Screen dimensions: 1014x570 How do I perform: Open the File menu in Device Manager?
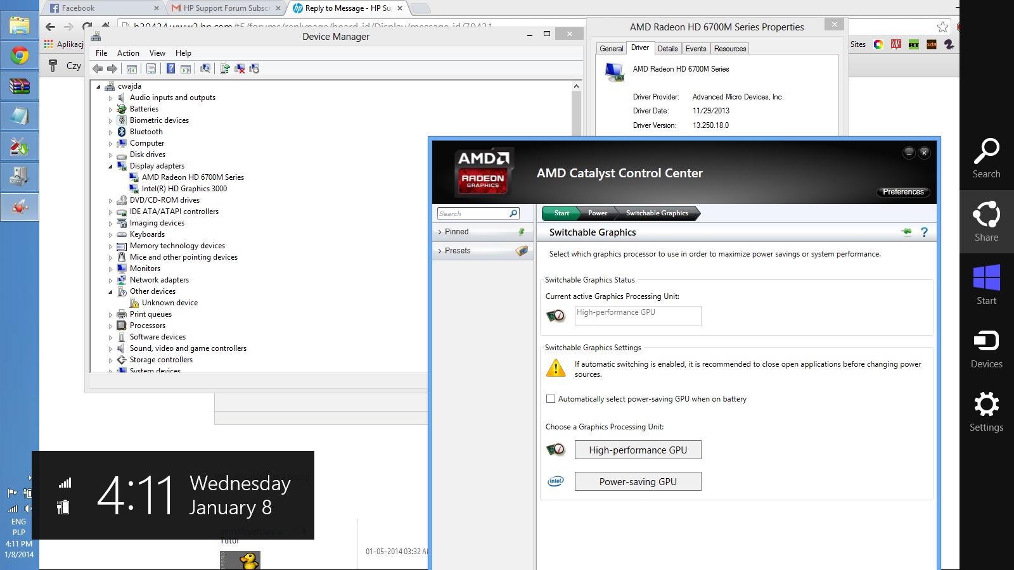[101, 53]
